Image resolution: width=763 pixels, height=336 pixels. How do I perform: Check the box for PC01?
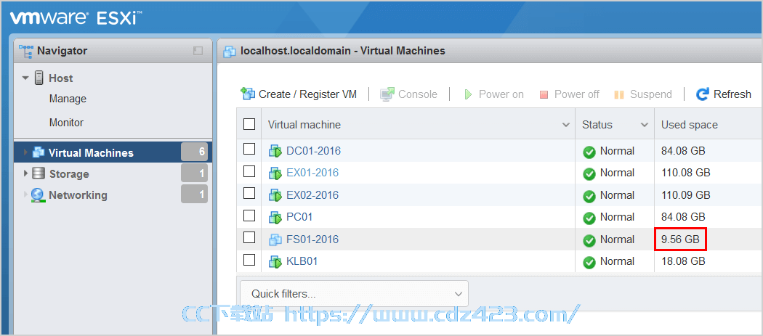249,216
